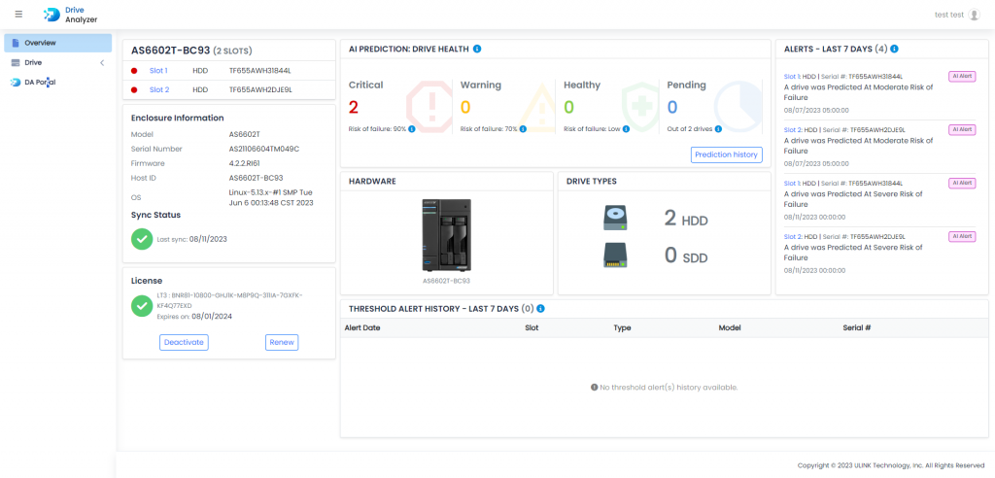Click the sync status green check icon
The height and width of the screenshot is (478, 995).
click(x=142, y=239)
